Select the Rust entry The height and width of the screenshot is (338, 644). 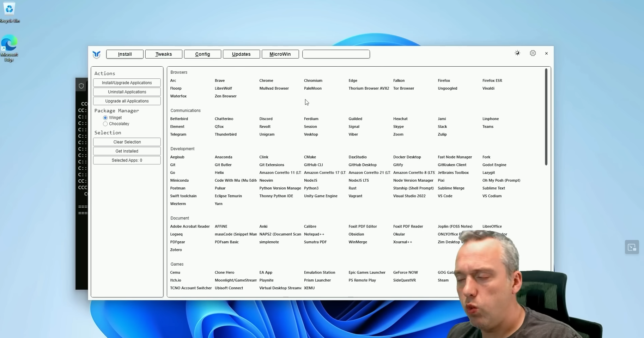point(352,188)
